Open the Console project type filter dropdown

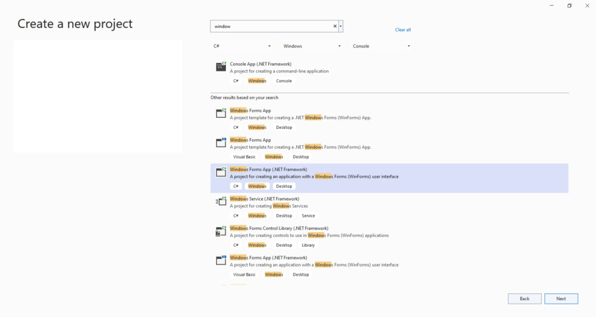[381, 46]
